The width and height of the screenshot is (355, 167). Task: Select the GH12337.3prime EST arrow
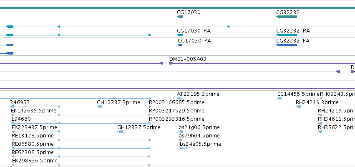click(99, 107)
